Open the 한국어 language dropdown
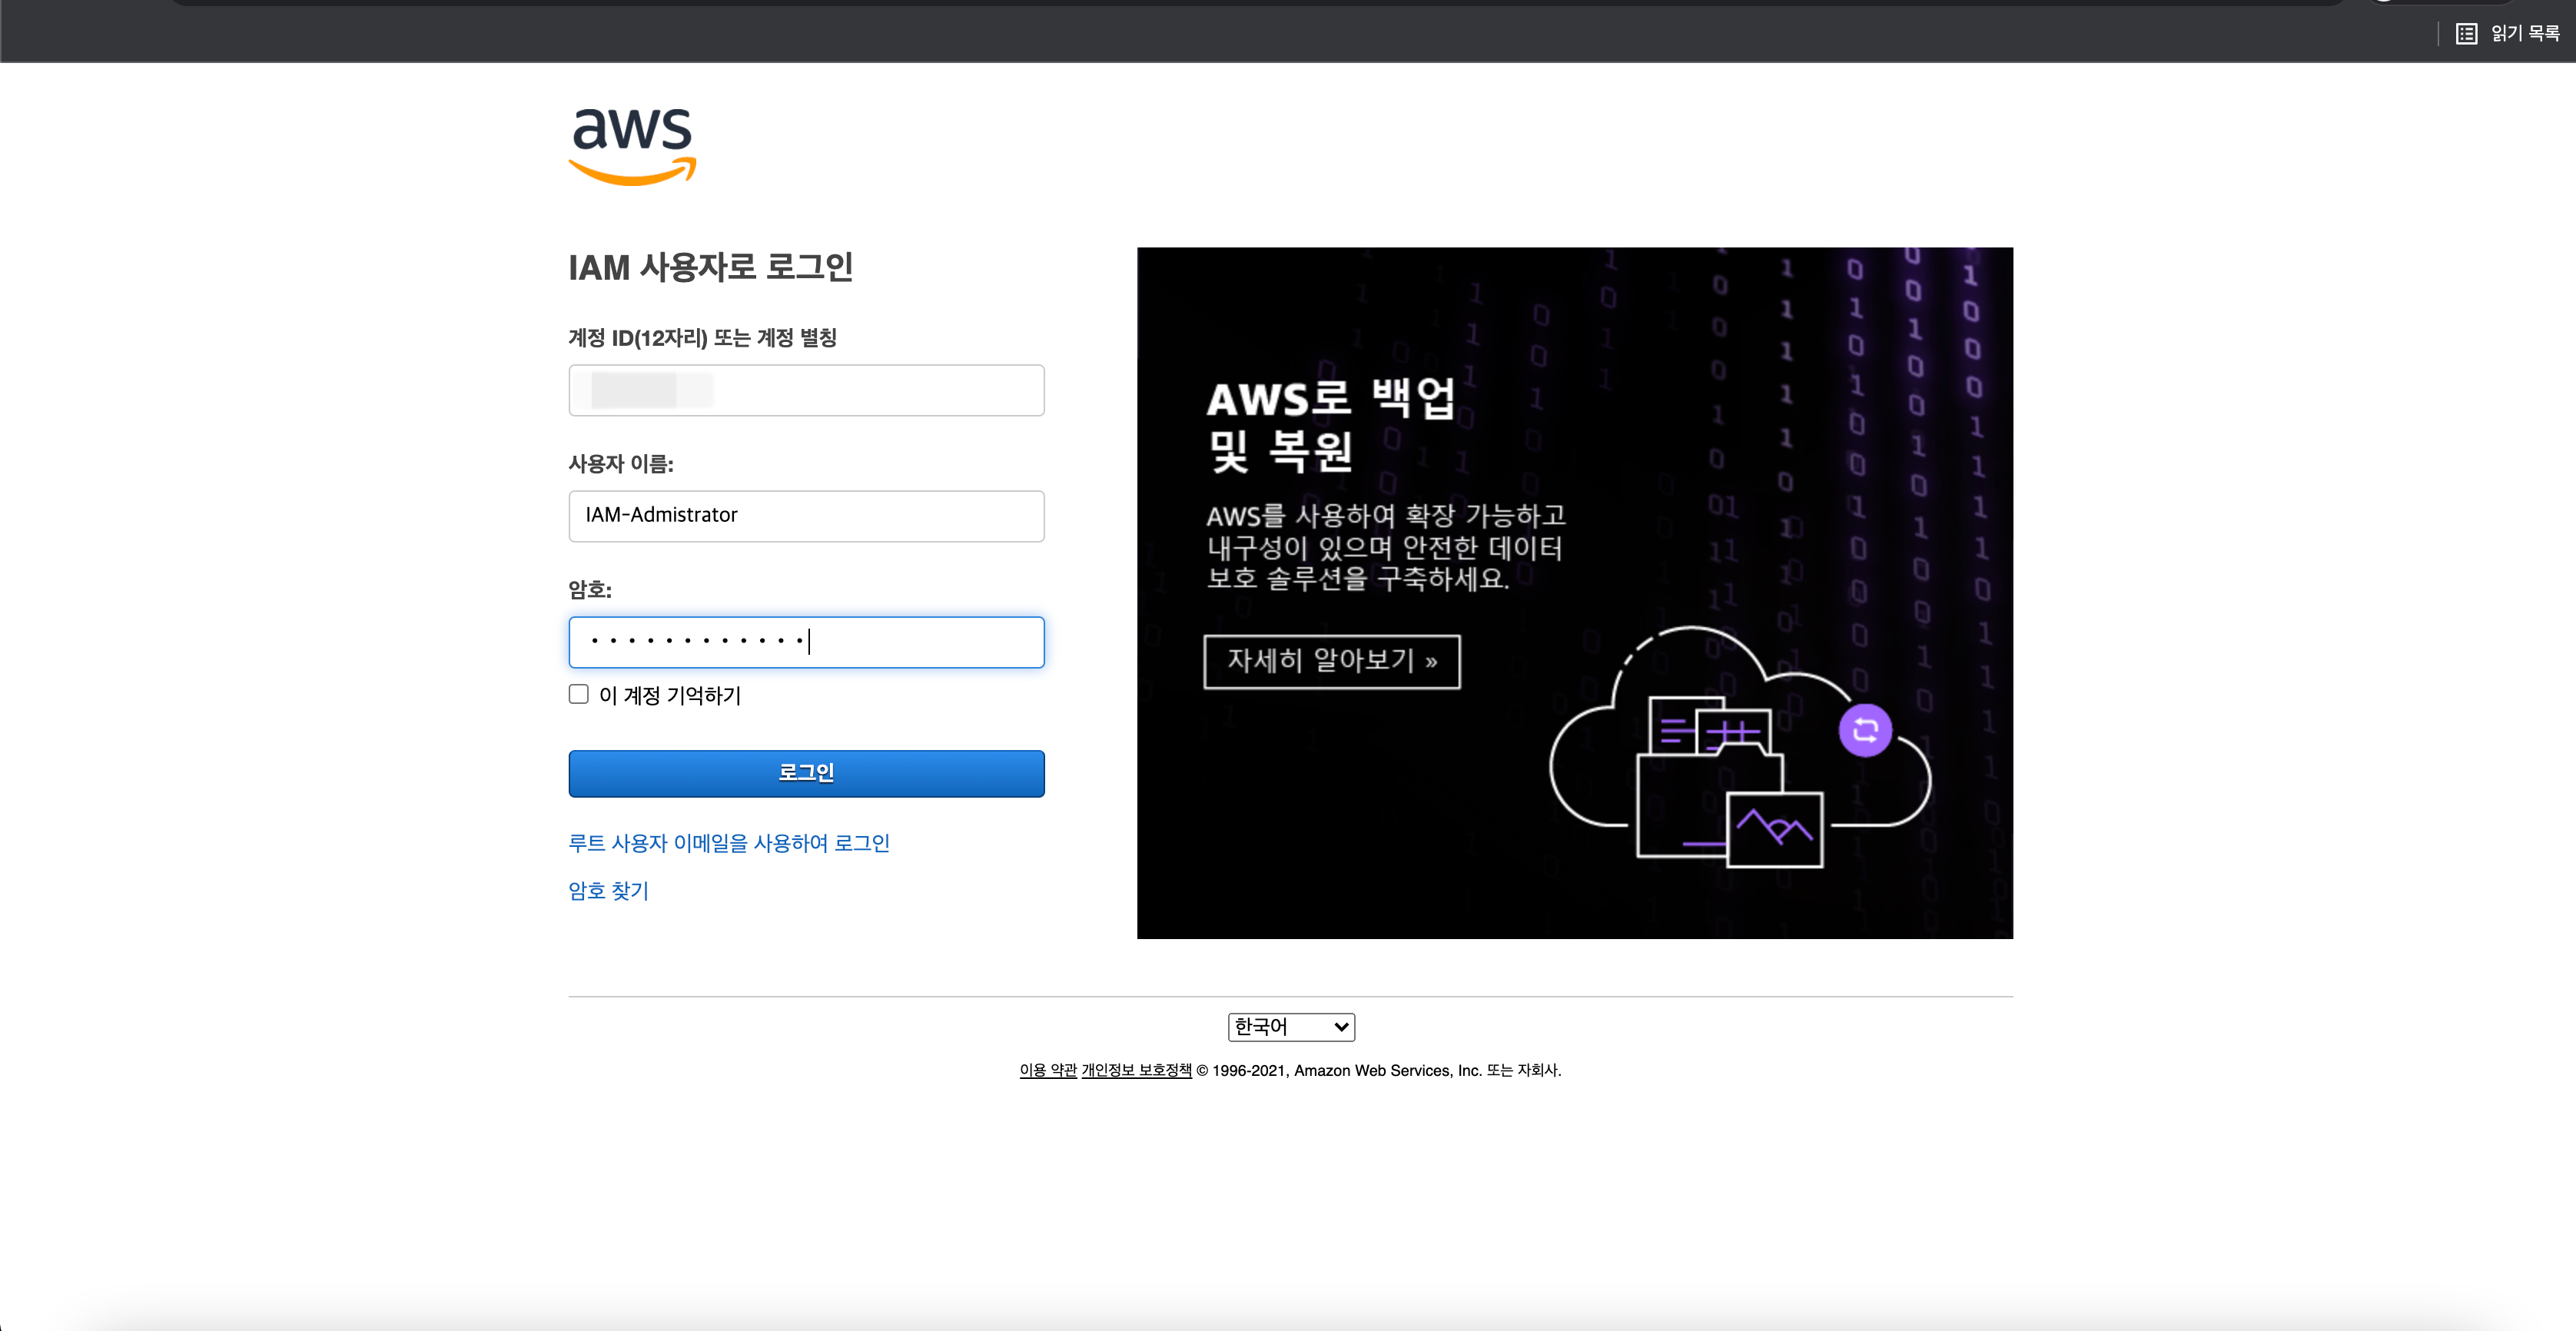 1290,1027
